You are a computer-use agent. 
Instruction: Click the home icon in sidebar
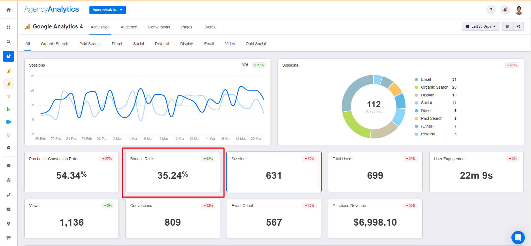(9, 10)
